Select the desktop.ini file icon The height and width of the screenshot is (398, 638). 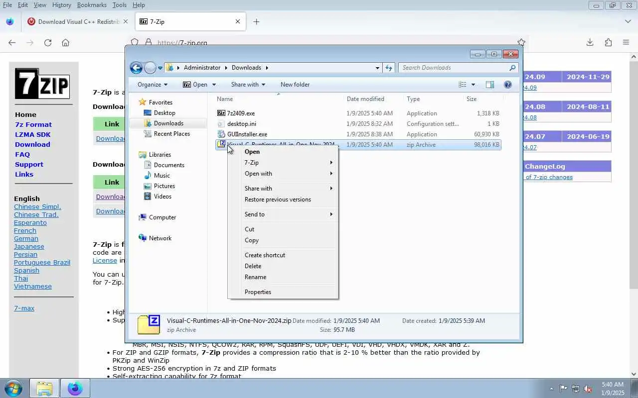tap(221, 124)
